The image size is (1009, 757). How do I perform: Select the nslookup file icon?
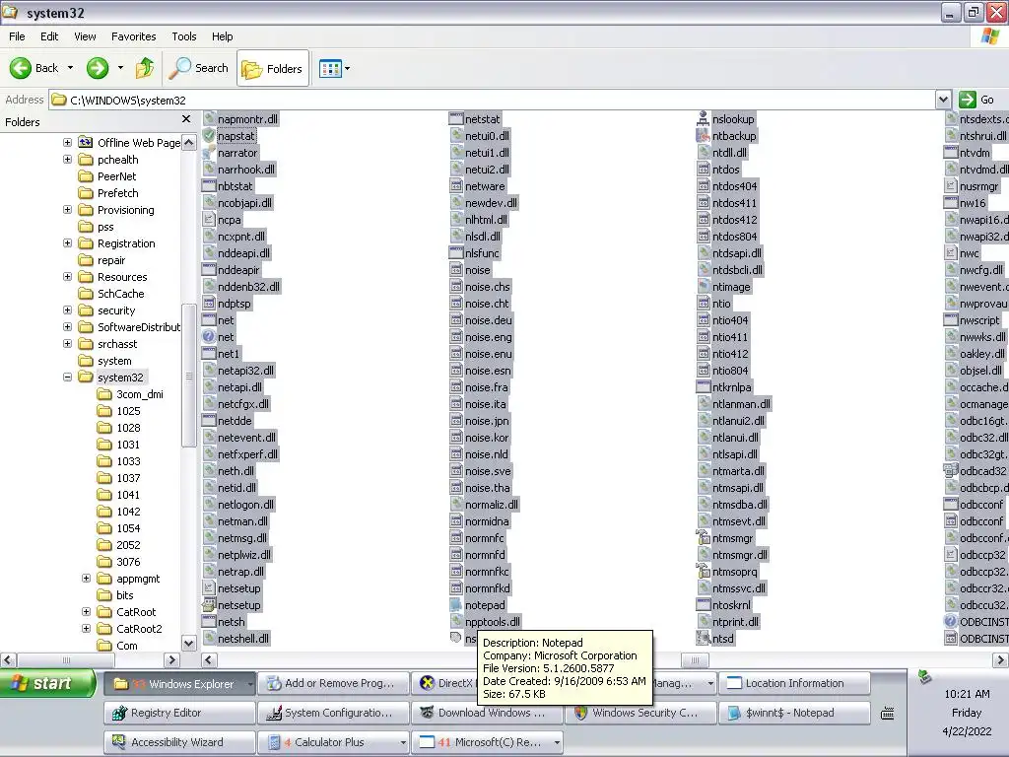tap(703, 119)
